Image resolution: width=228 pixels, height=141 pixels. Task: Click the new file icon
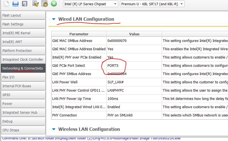click(x=6, y=4)
